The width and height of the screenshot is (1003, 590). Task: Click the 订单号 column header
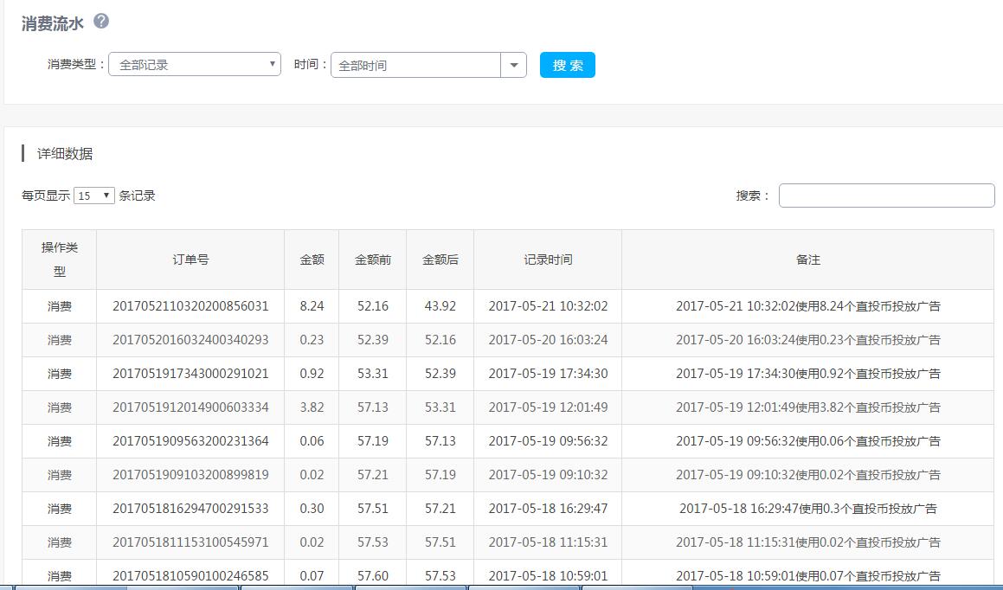(190, 260)
